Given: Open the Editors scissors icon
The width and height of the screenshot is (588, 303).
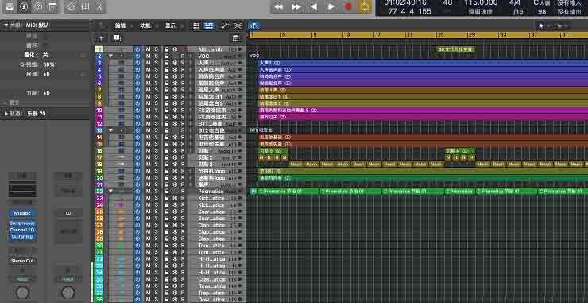Looking at the screenshot, I should [99, 6].
